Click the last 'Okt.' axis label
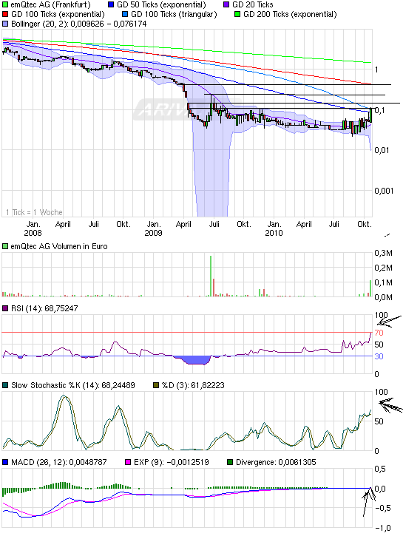Screen dimensions: 403x553 pyautogui.click(x=365, y=224)
